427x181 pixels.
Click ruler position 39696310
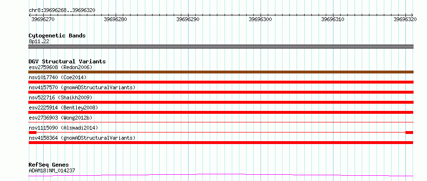333,19
